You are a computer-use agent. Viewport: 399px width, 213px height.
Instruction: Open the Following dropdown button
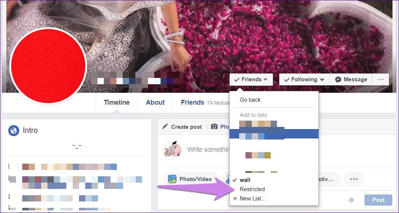point(304,79)
